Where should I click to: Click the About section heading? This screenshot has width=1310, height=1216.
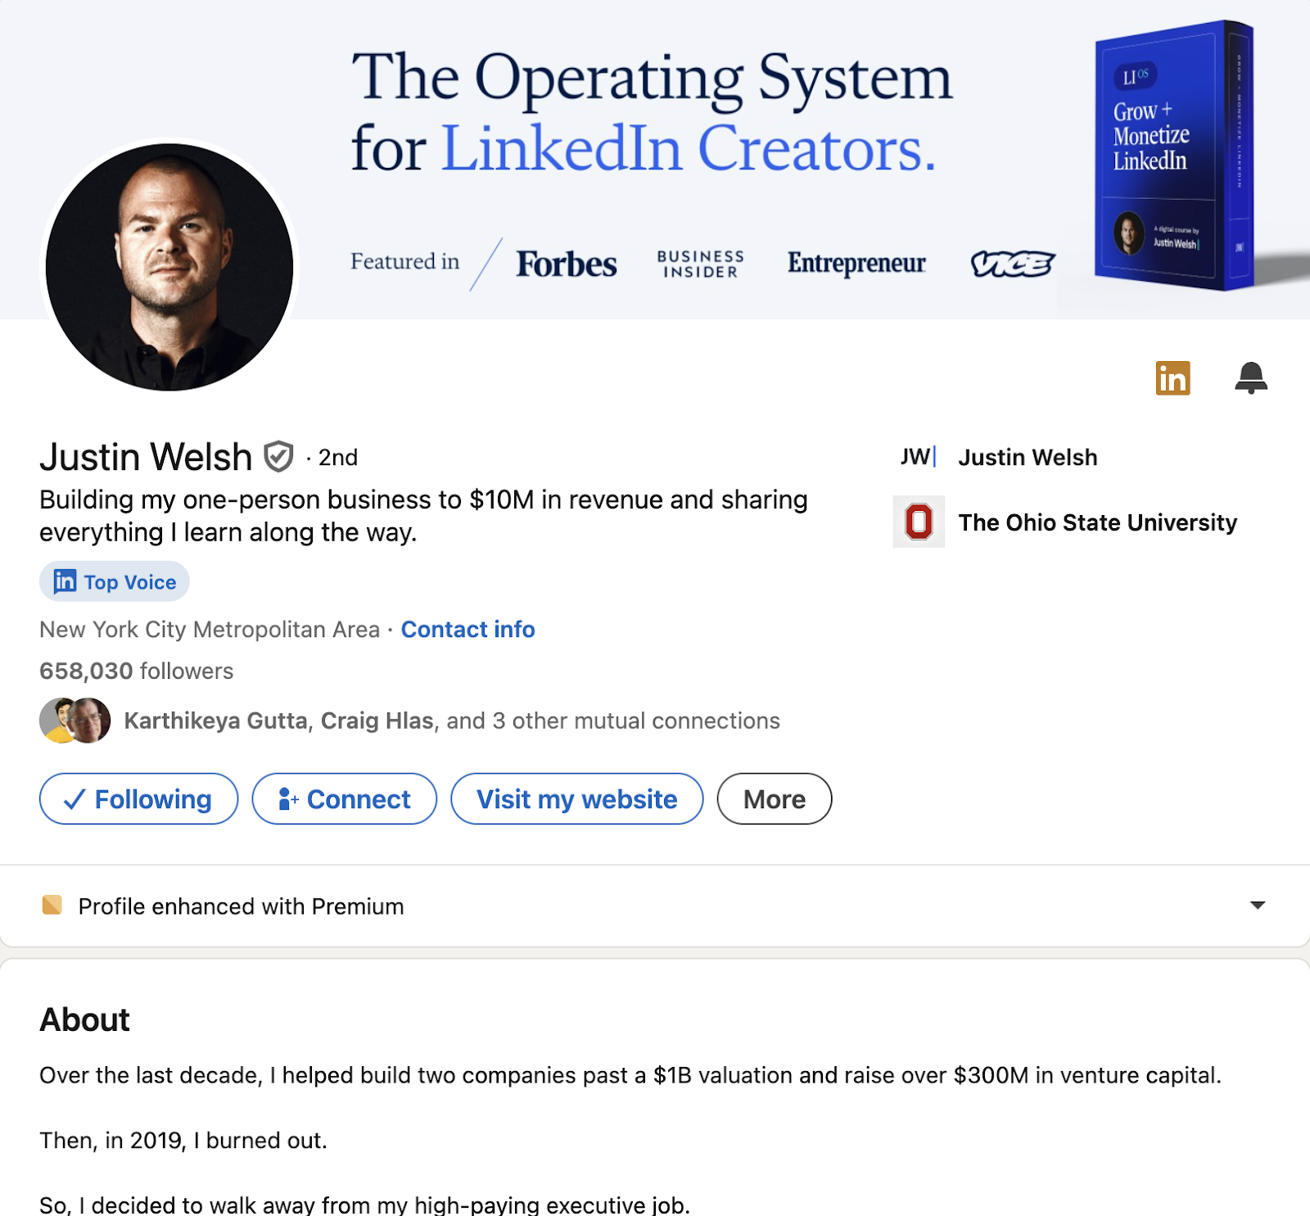(85, 1019)
